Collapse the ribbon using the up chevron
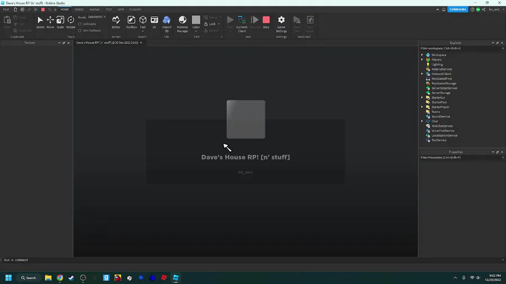Image resolution: width=506 pixels, height=284 pixels. pos(437,10)
